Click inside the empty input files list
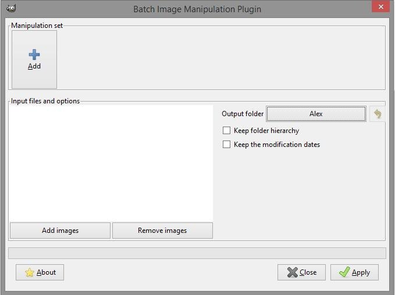Viewport: 395px width, 295px height. (111, 163)
